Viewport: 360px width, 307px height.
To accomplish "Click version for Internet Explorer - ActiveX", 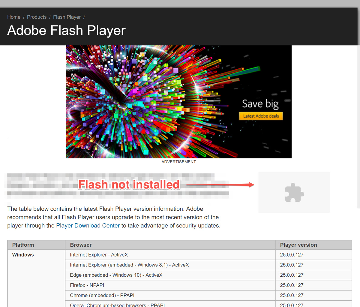I will point(292,255).
